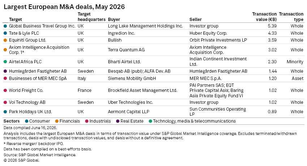Click Global Business Travel Group Inc. row
The image size is (307, 166).
153,26
